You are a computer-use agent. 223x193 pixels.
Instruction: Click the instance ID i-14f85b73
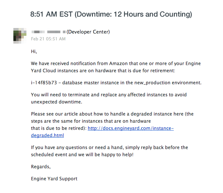click(x=44, y=83)
